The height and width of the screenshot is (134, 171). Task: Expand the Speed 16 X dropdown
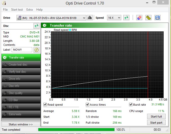click(x=114, y=18)
